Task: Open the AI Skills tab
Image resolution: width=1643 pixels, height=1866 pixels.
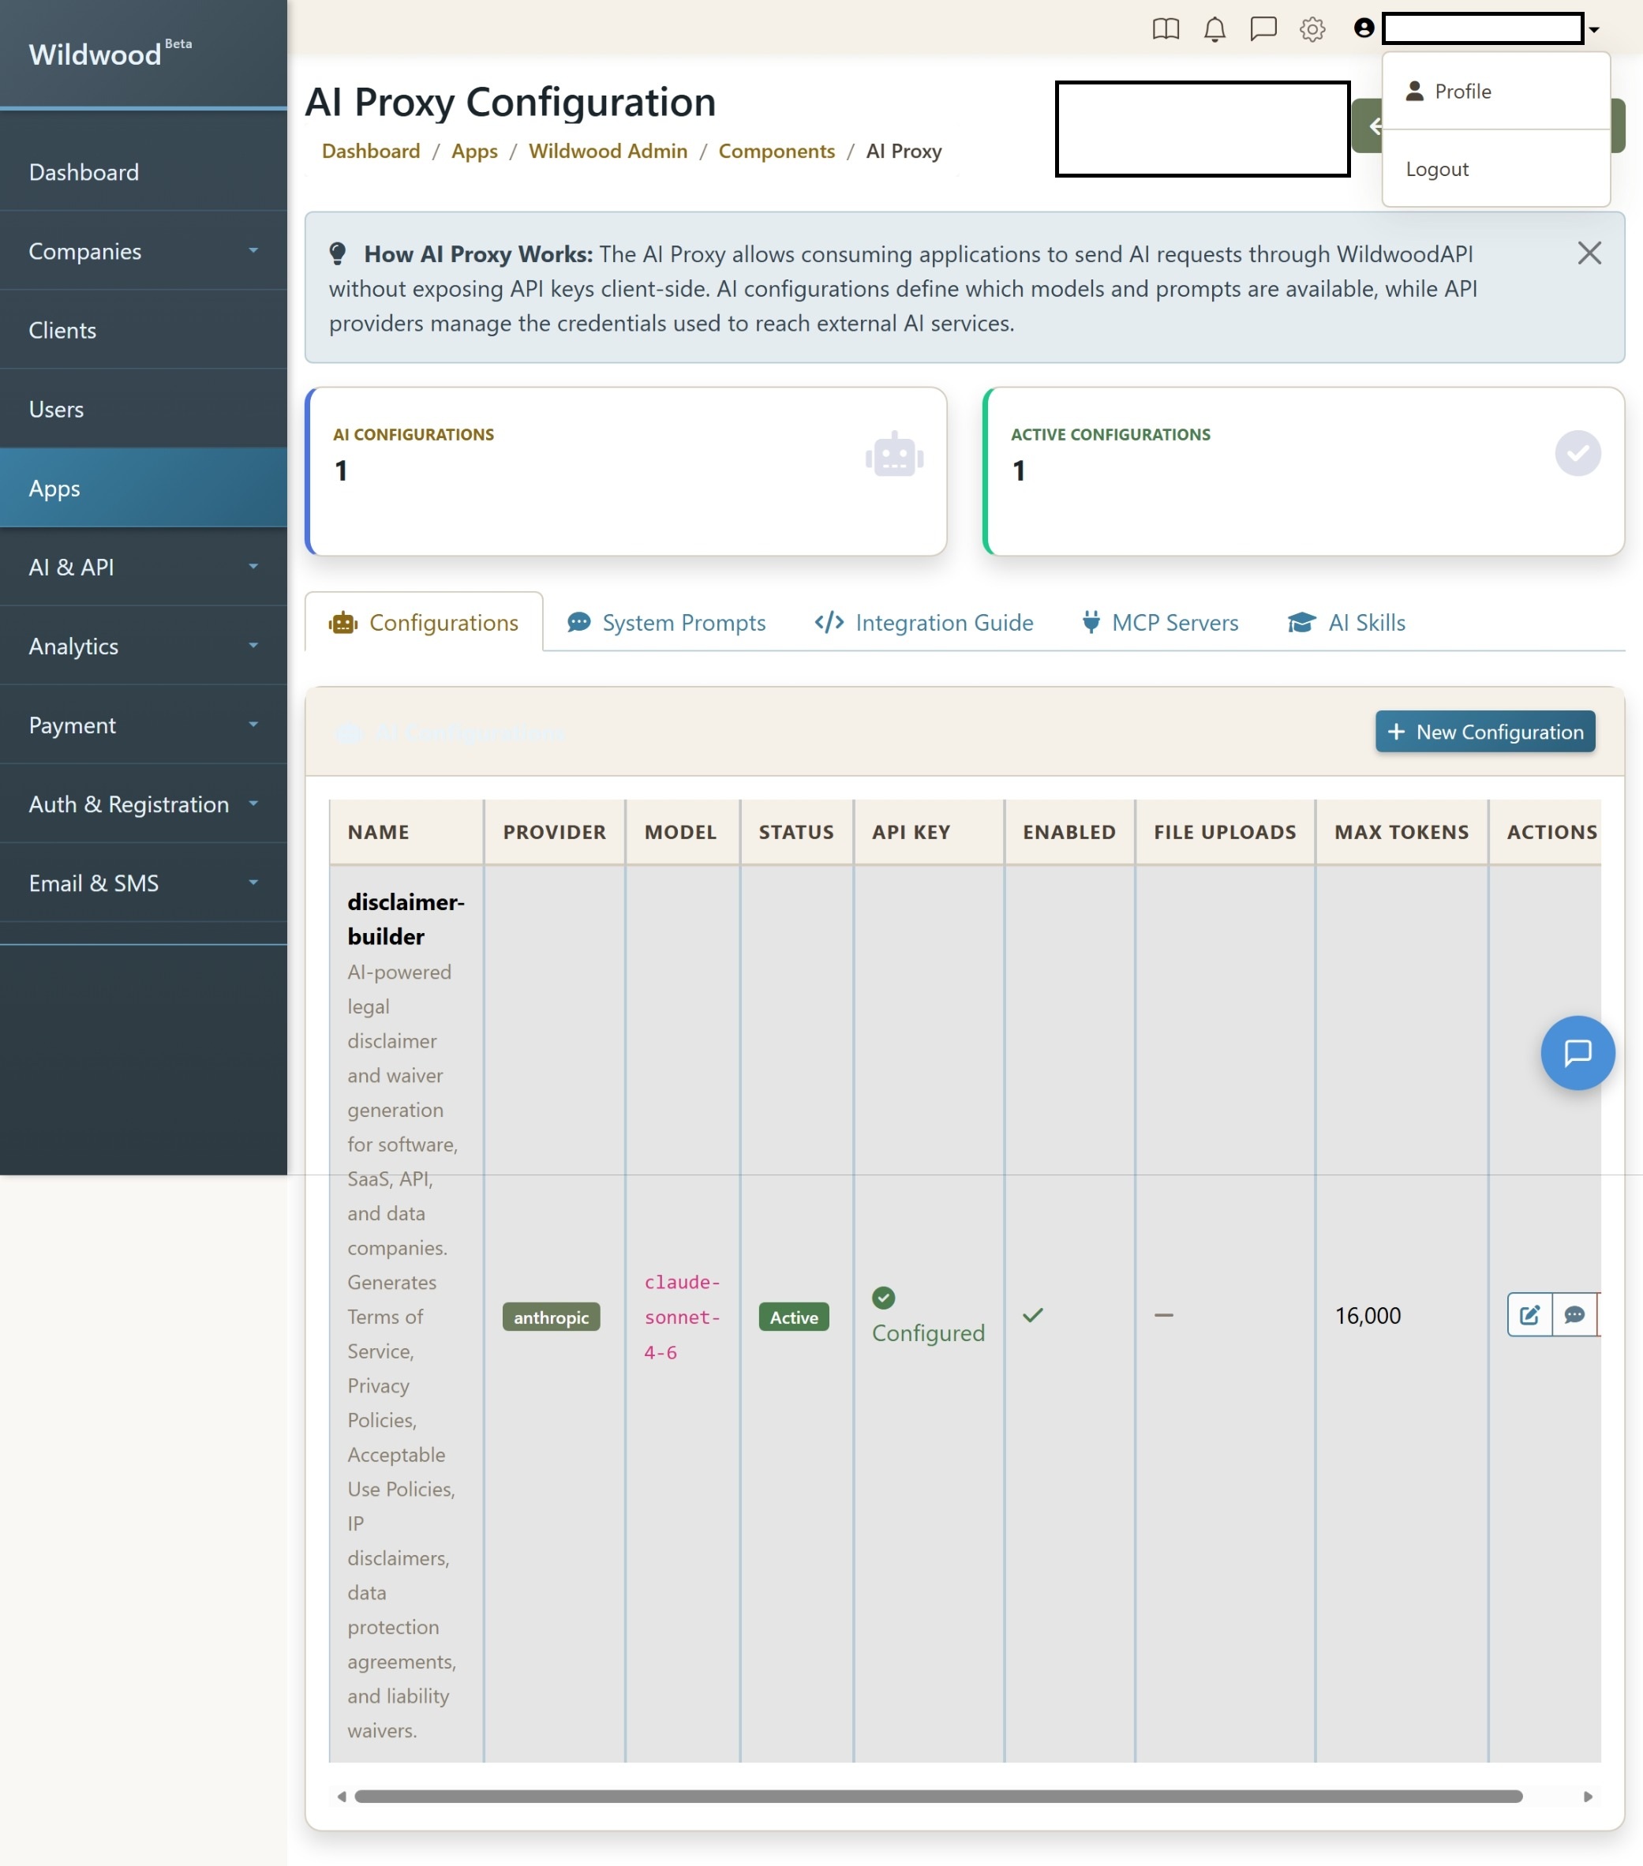Action: point(1346,623)
